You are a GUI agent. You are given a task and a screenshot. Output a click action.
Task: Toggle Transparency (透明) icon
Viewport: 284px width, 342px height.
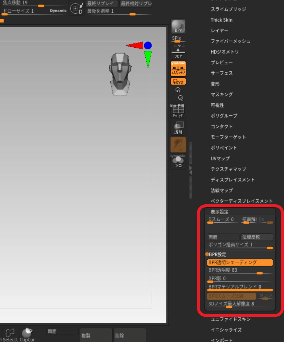pyautogui.click(x=178, y=128)
